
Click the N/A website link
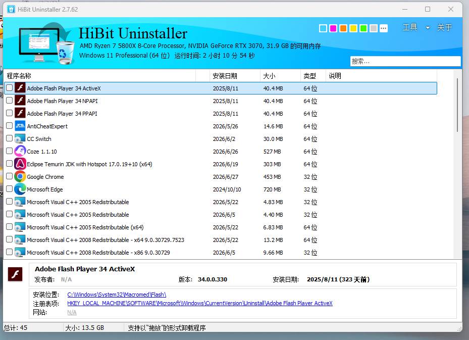click(72, 312)
